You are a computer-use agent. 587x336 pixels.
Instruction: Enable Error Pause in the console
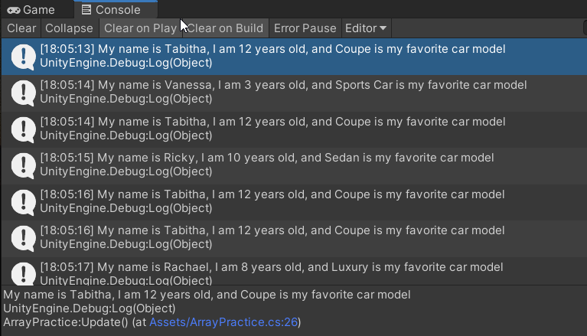coord(305,28)
